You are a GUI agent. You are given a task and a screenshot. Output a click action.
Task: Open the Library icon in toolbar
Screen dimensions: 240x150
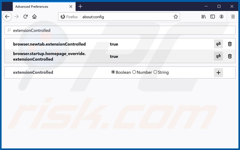(204, 17)
